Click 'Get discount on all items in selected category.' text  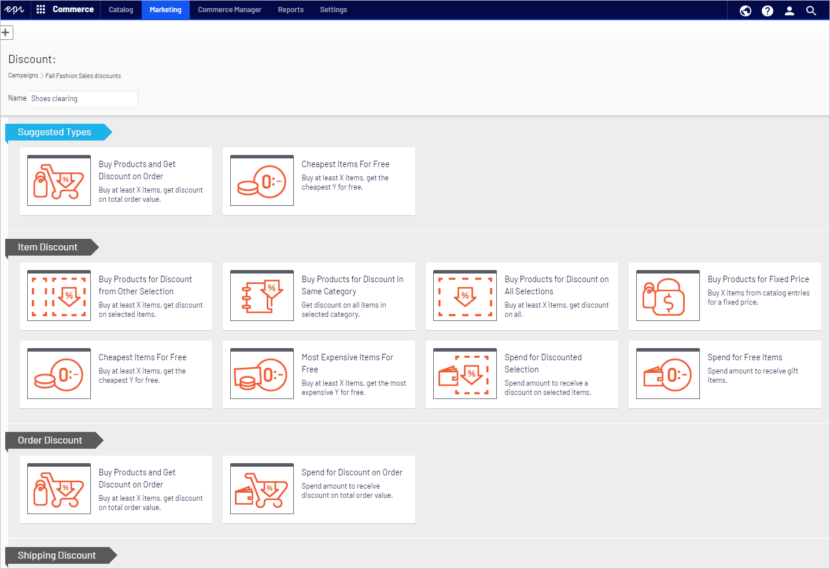point(344,310)
